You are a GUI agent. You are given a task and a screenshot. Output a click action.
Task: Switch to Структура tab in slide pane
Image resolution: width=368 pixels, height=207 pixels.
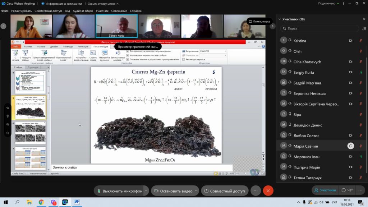[33, 67]
